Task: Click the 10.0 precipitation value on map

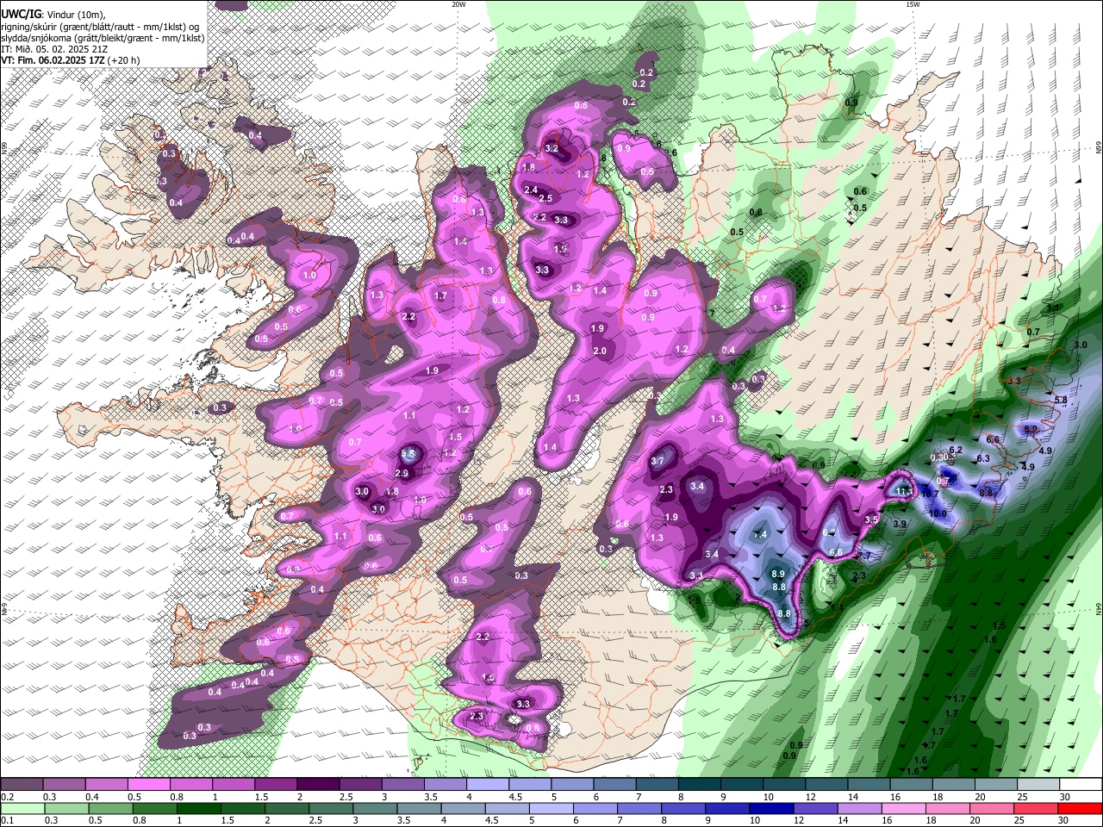Action: [x=938, y=513]
